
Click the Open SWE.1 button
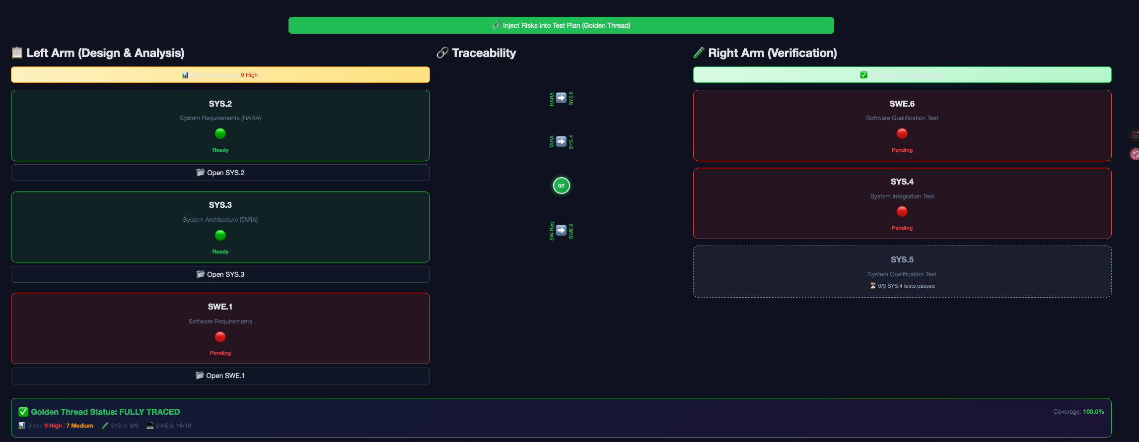[x=220, y=376]
